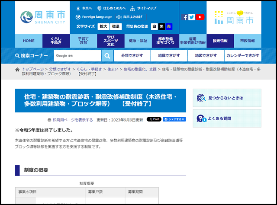Switch background color to black (黒)
The height and width of the screenshot is (205, 277).
coord(161,26)
